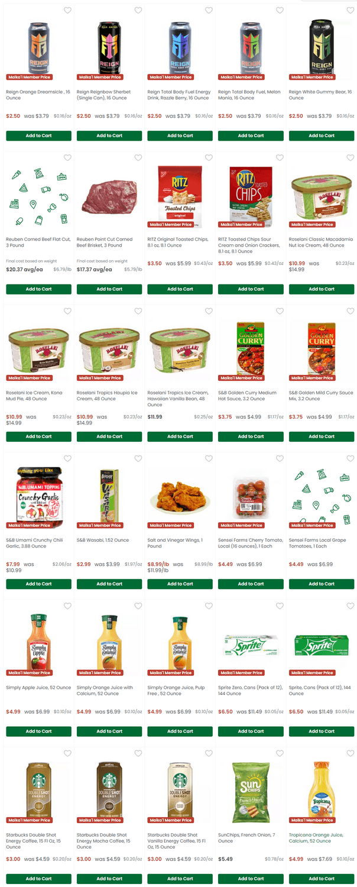This screenshot has width=357, height=887.
Task: Add Reign Total Body Fuel Melon Mania to cart
Action: tap(251, 136)
